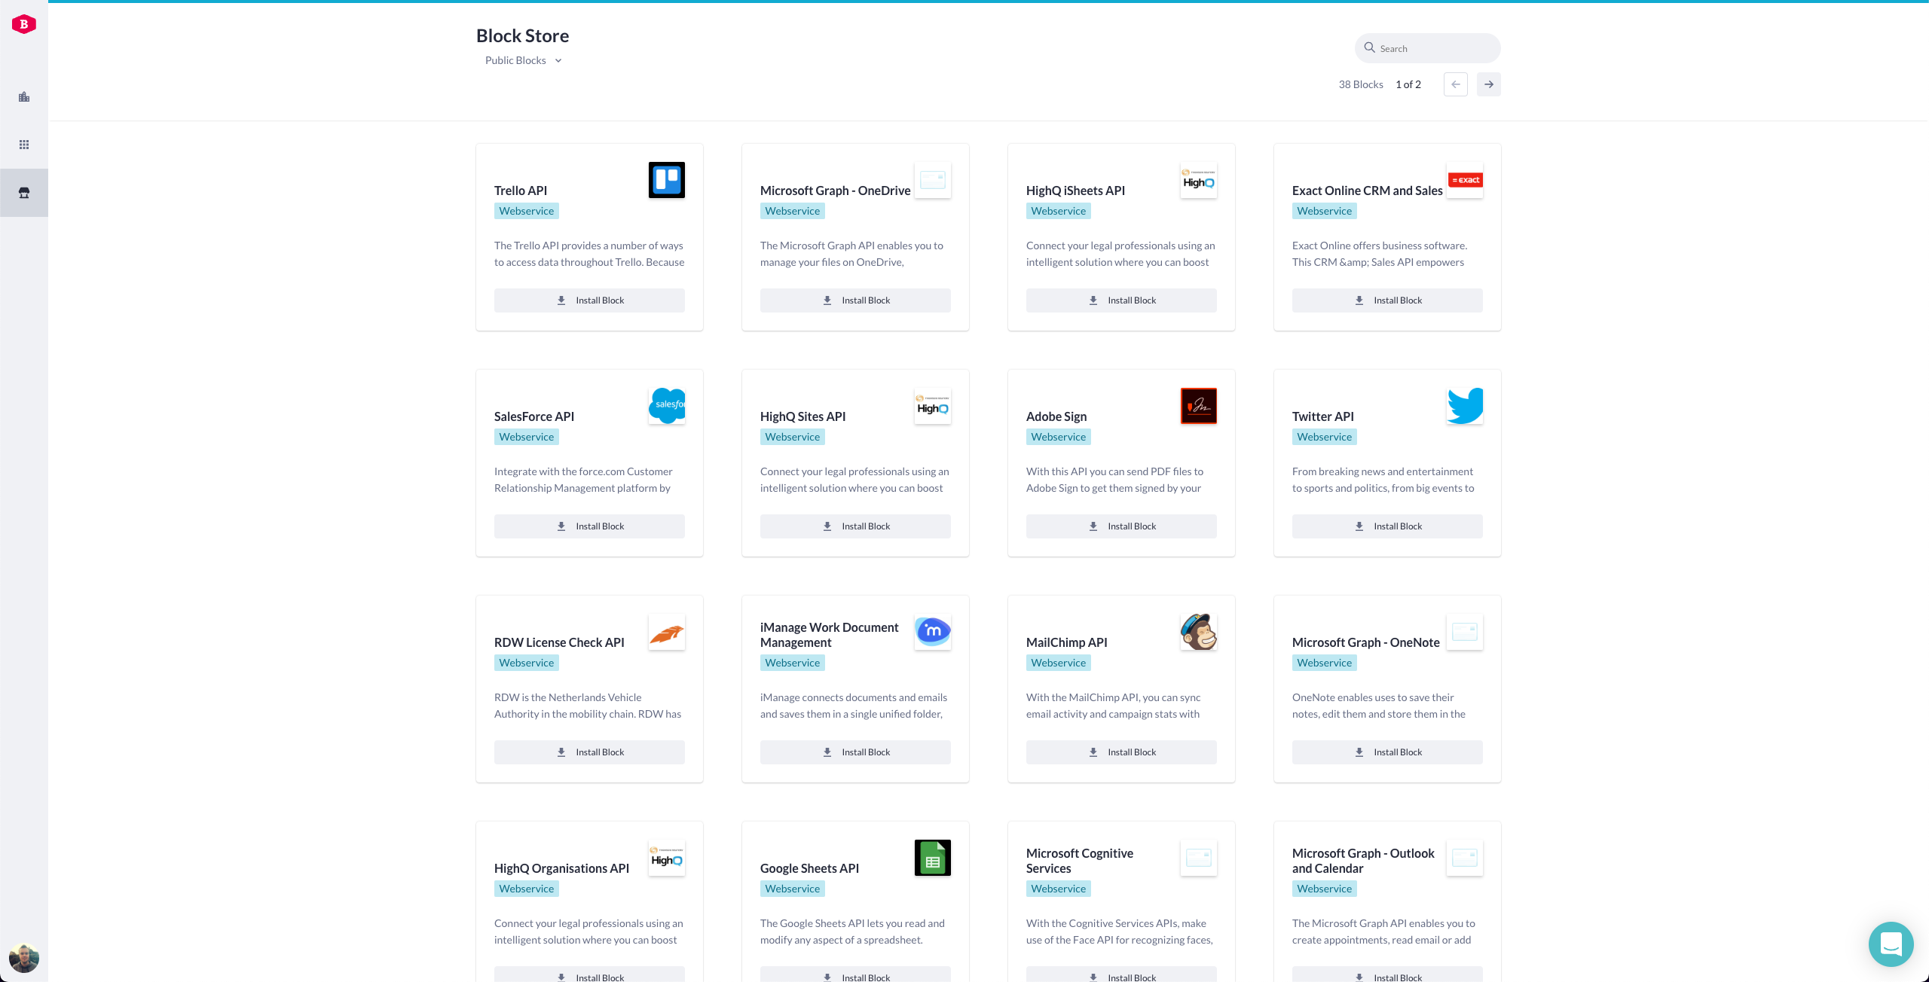Image resolution: width=1929 pixels, height=982 pixels.
Task: Go to next page of blocks
Action: pyautogui.click(x=1488, y=84)
